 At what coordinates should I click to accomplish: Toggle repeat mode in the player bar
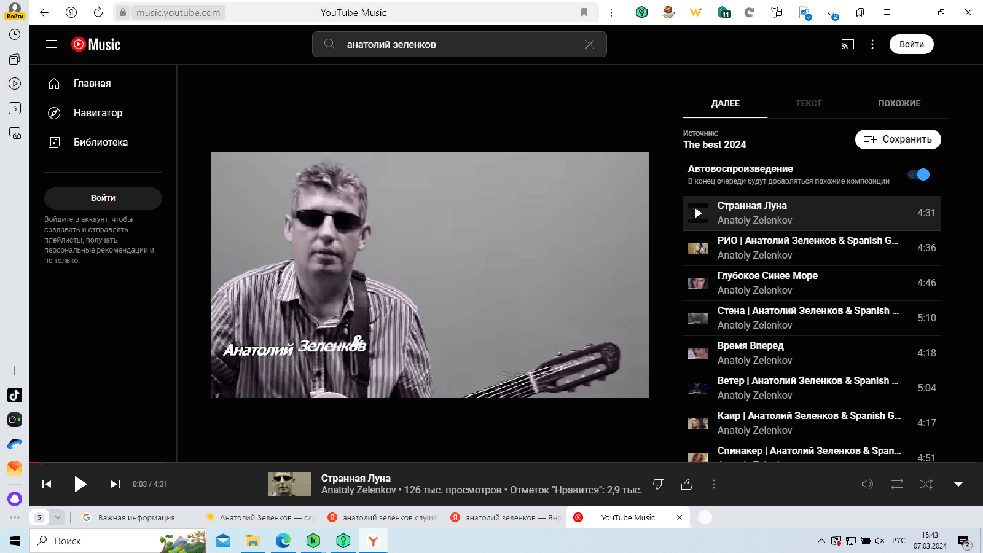[x=897, y=484]
